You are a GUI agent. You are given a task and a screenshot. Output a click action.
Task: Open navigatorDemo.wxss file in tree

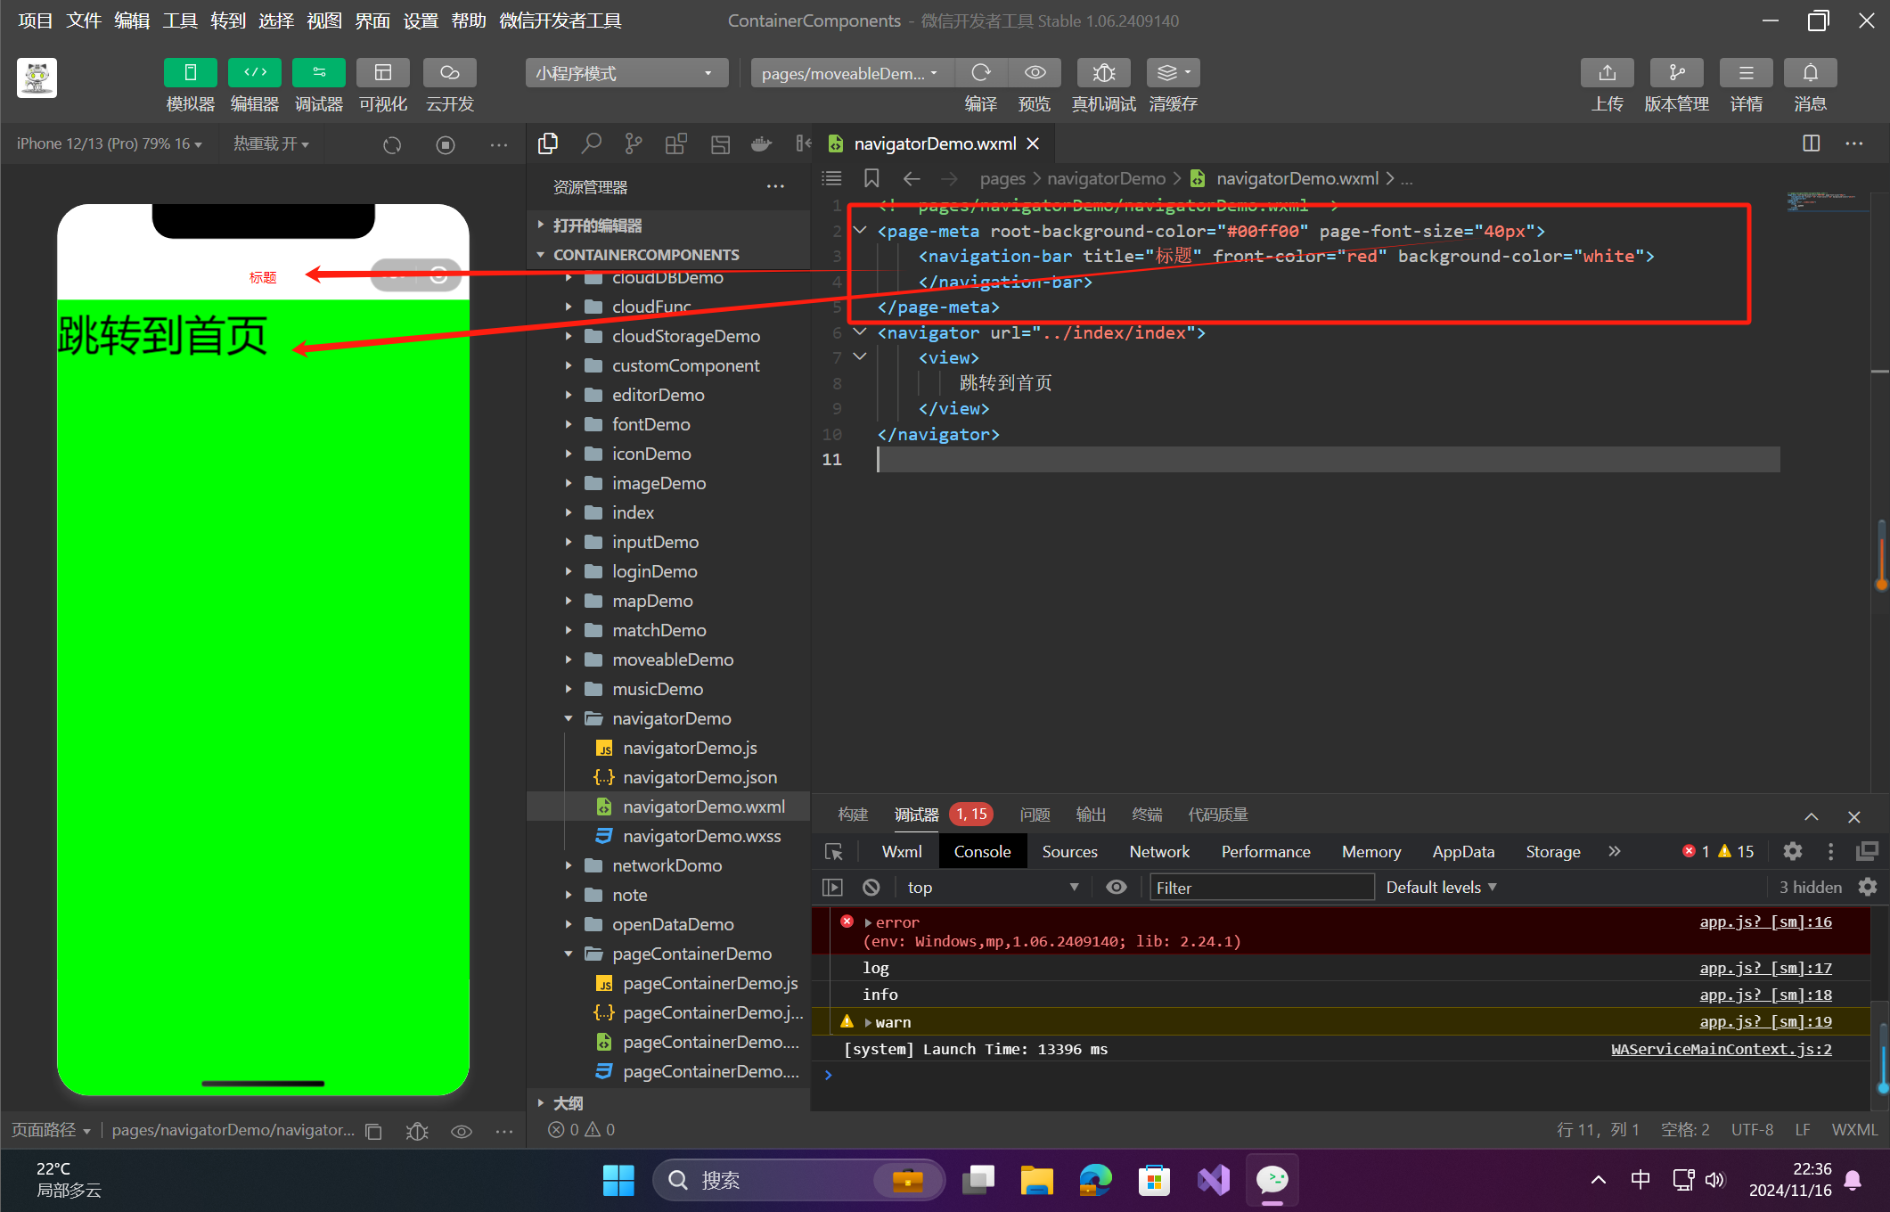[701, 836]
